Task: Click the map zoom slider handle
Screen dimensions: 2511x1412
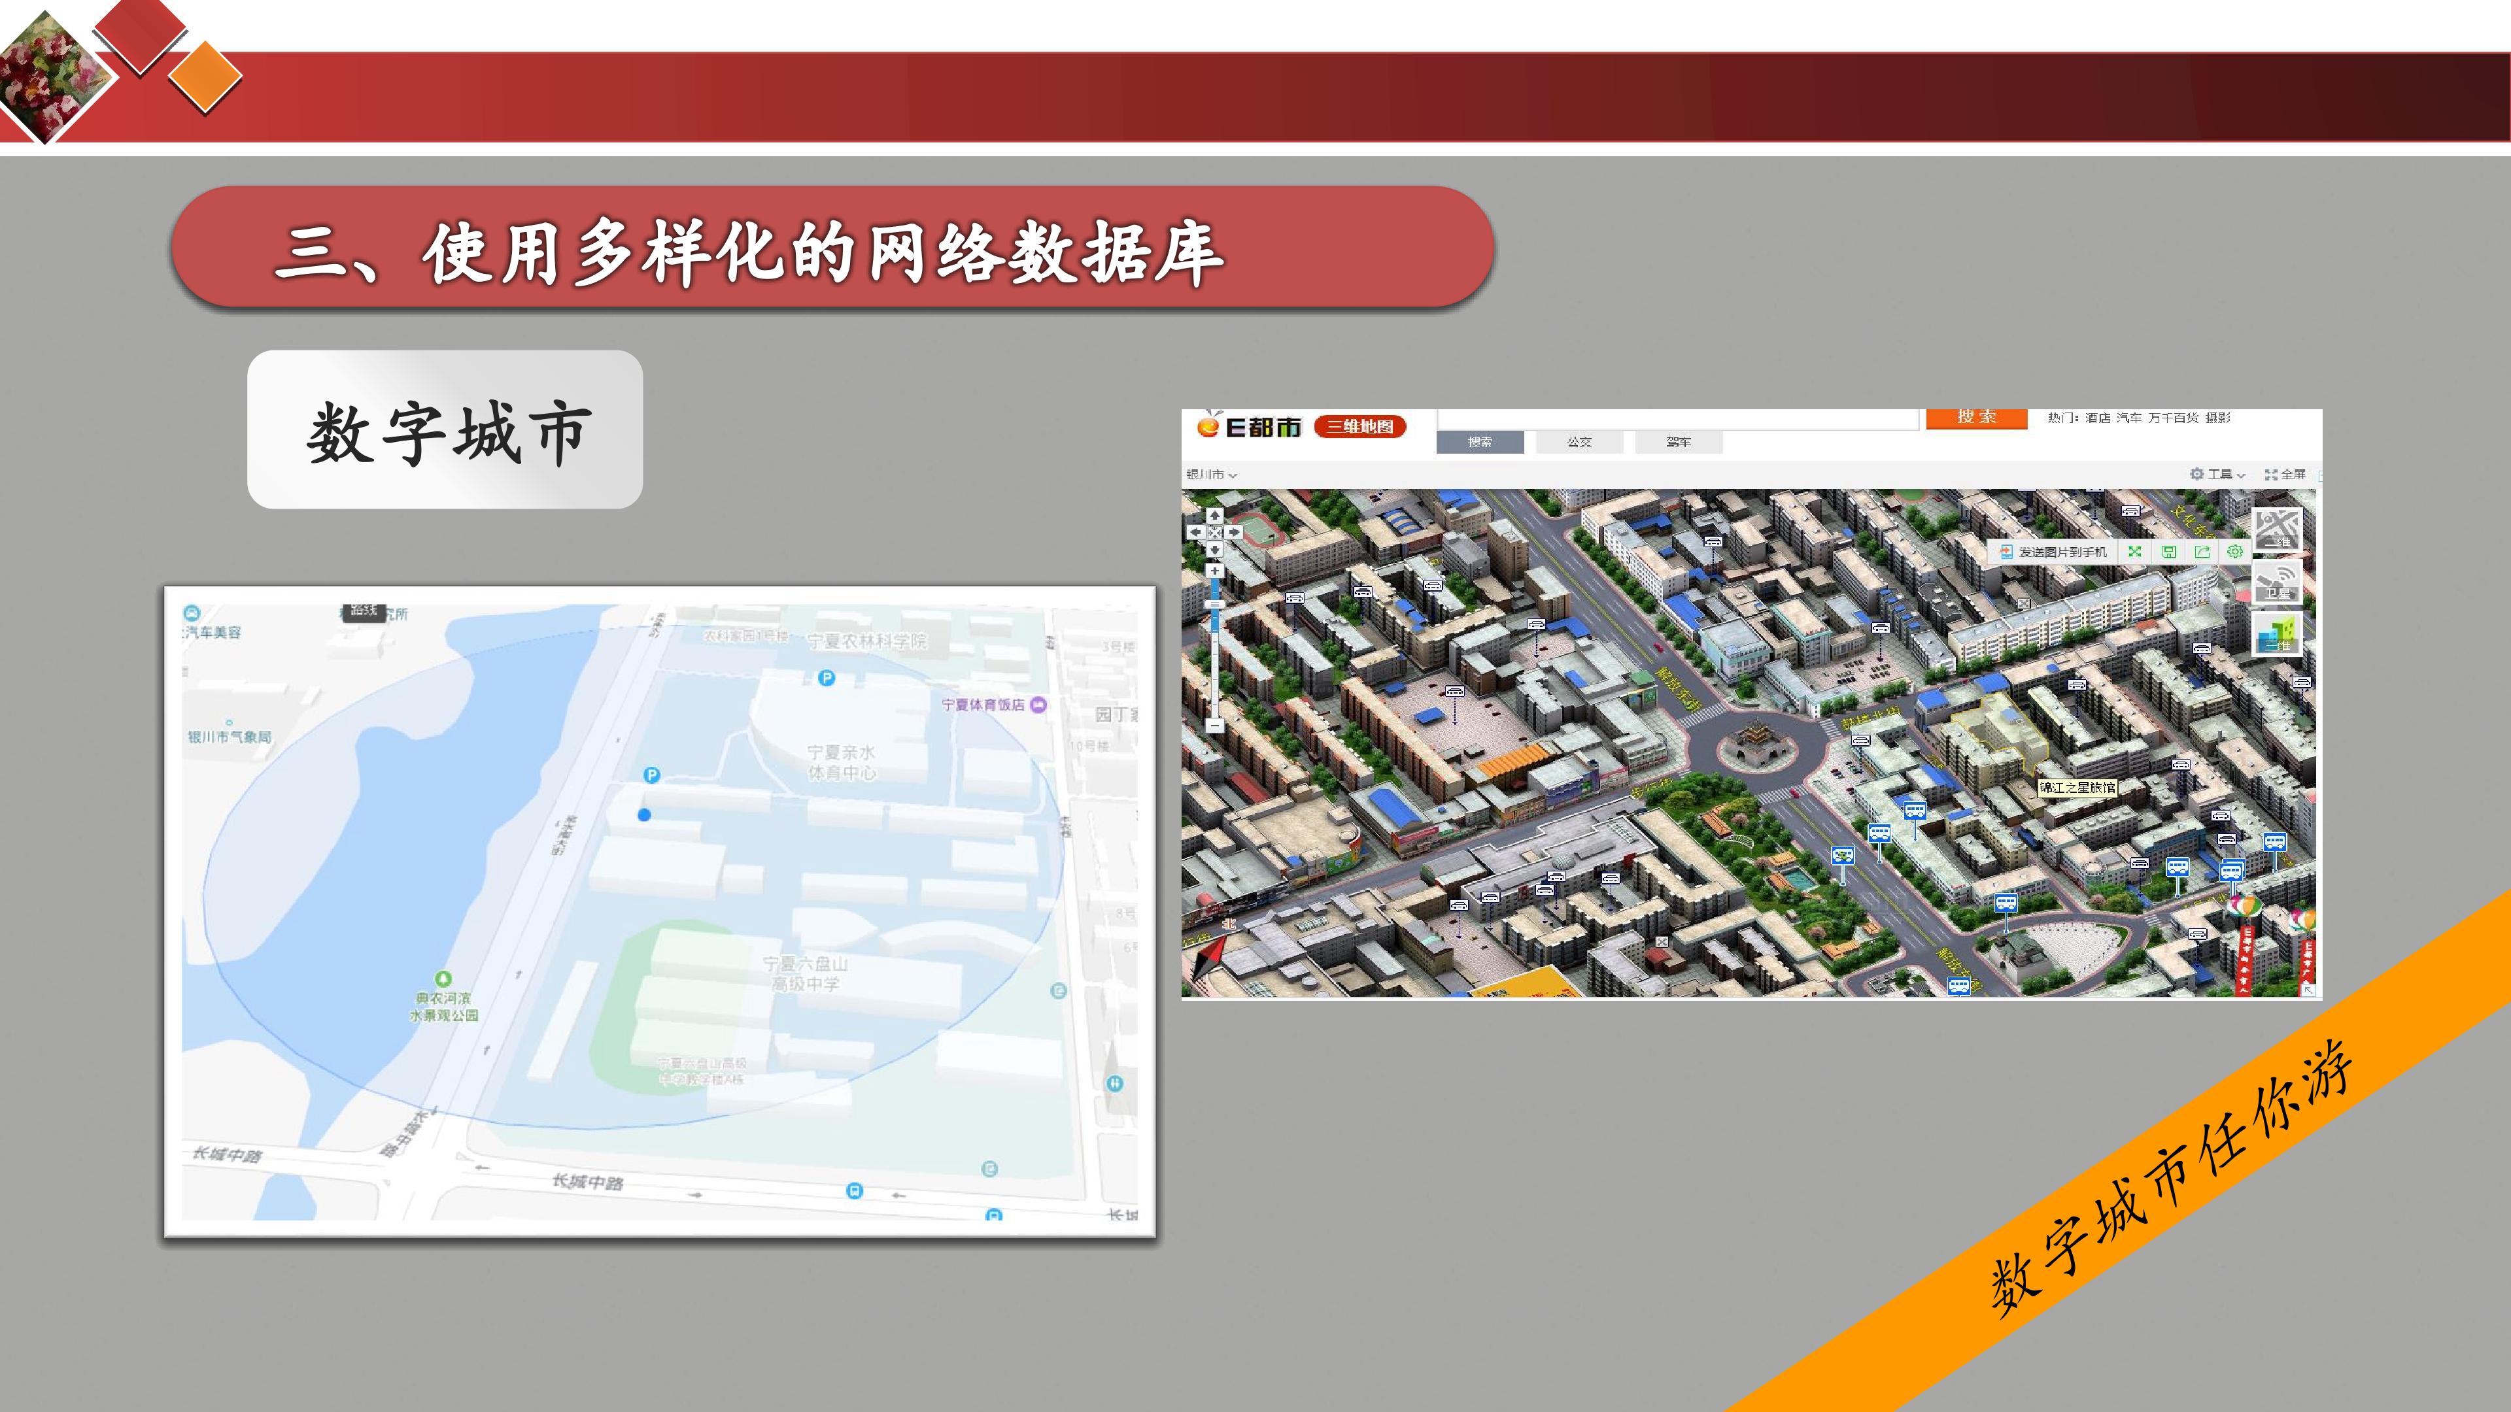Action: [x=1216, y=604]
